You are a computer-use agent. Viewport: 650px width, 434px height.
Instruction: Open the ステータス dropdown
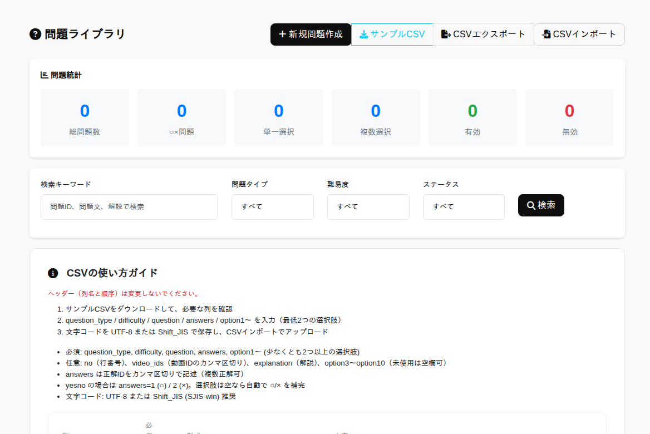[464, 207]
